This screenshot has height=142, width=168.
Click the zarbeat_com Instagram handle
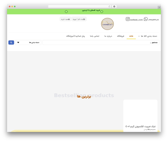[x=136, y=20]
